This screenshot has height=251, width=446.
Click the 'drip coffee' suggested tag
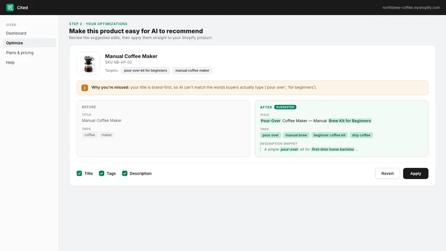[x=361, y=135]
